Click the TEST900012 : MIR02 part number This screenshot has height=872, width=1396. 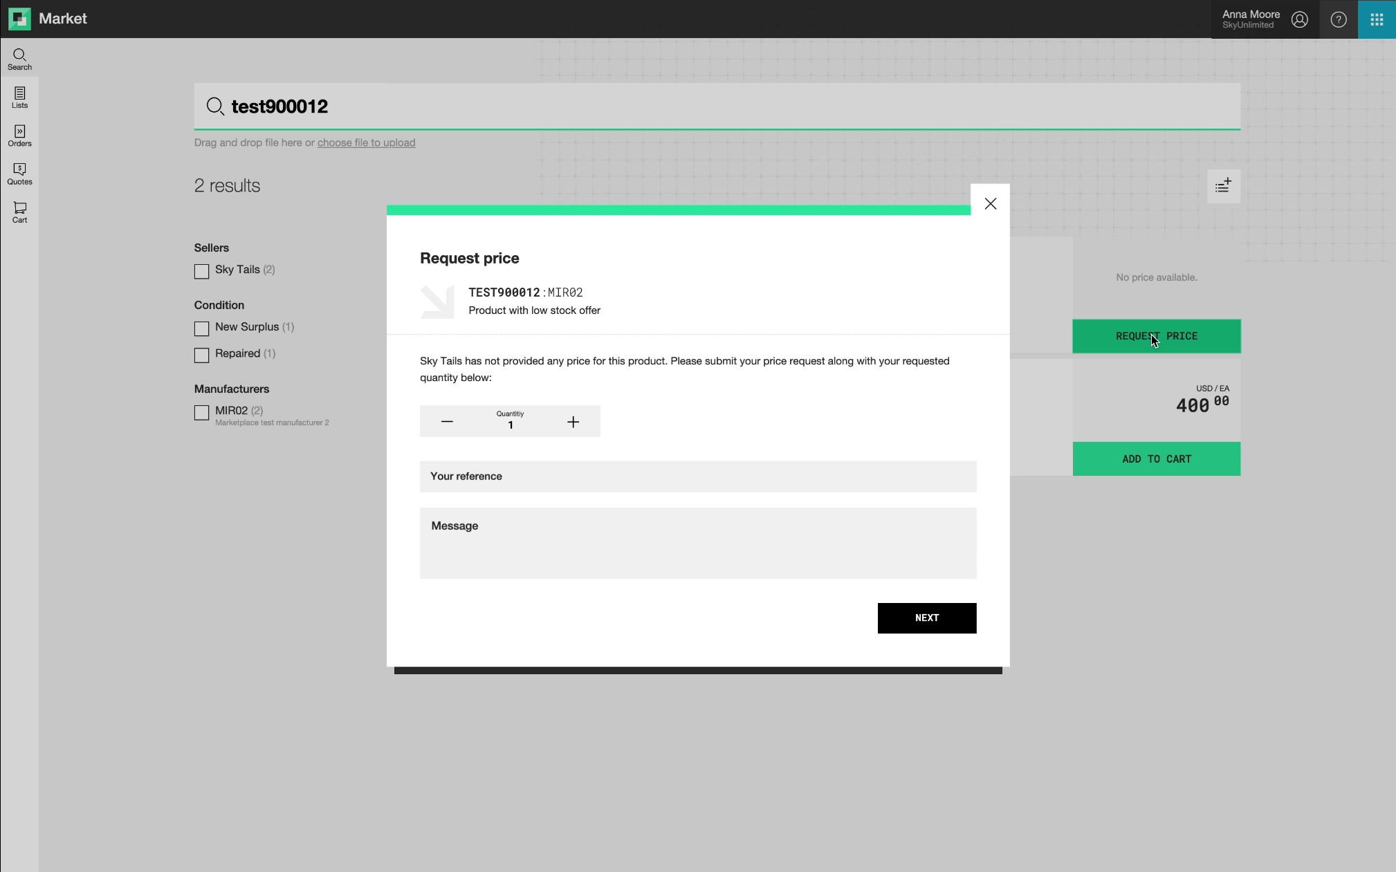click(525, 293)
